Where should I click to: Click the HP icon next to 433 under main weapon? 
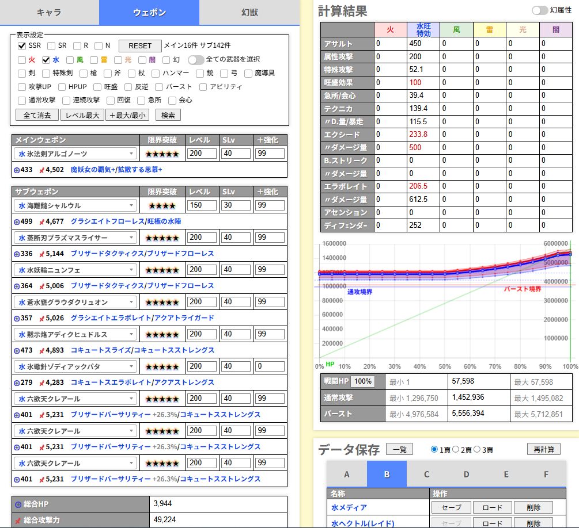(16, 170)
